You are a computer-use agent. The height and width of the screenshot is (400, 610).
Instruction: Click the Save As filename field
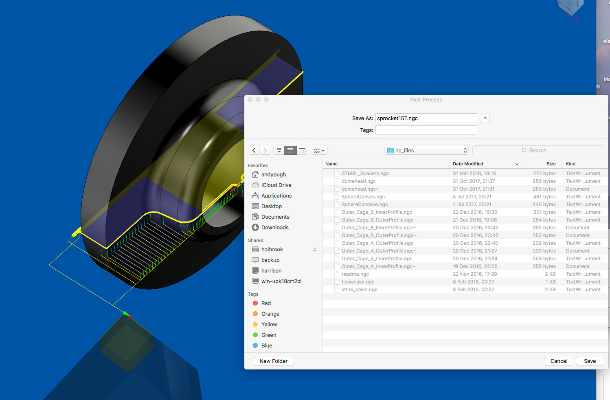coord(426,118)
